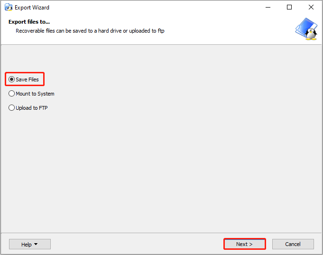Screen dimensions: 323x255
Task: Close the Export Wizard window
Action: coord(311,8)
